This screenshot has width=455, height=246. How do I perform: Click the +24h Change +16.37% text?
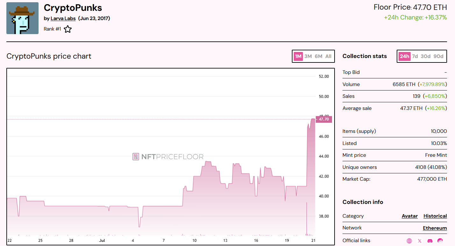[415, 18]
